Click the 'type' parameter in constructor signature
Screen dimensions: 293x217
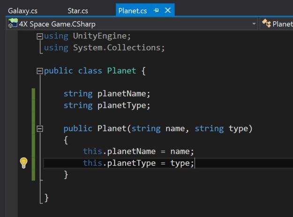[x=240, y=128]
